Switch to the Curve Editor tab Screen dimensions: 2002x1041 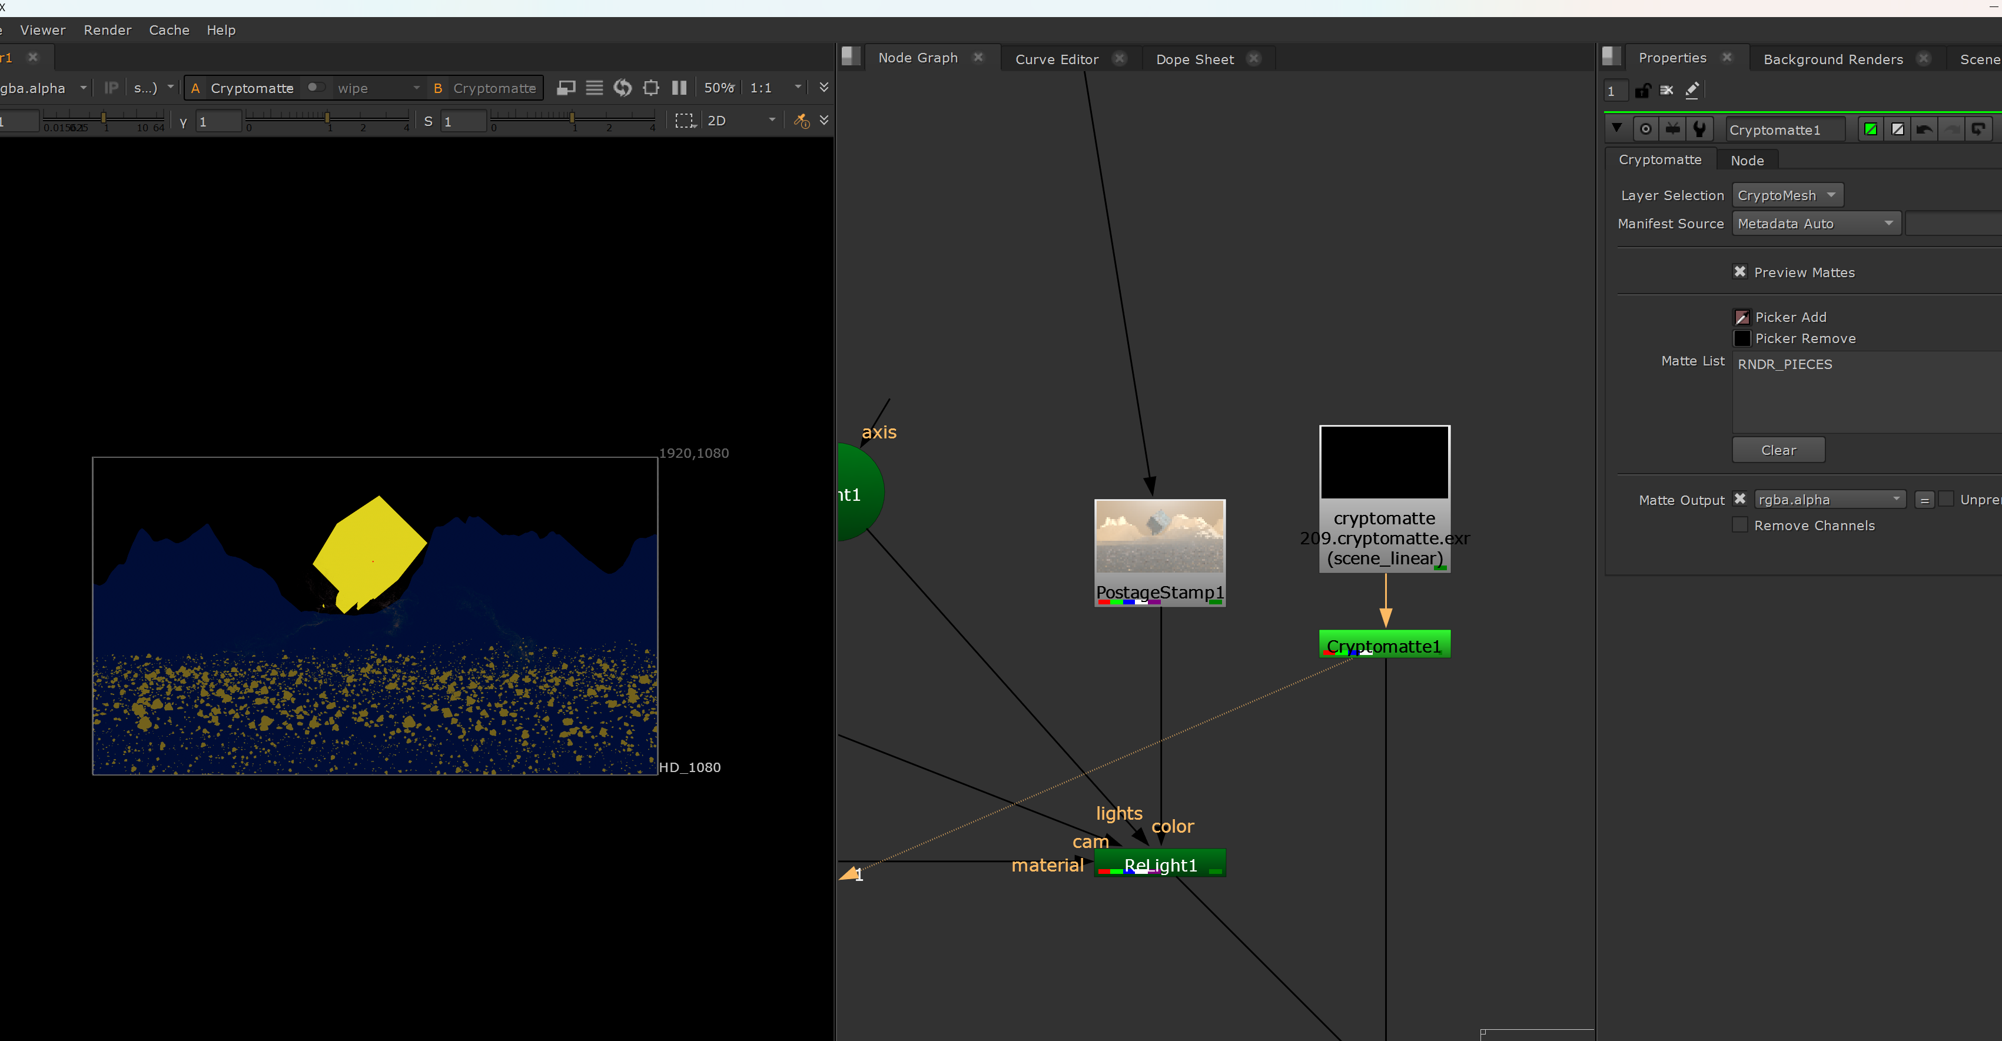(x=1056, y=59)
